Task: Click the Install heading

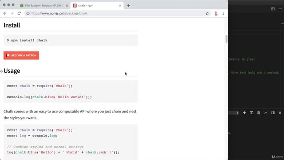Action: 12,25
